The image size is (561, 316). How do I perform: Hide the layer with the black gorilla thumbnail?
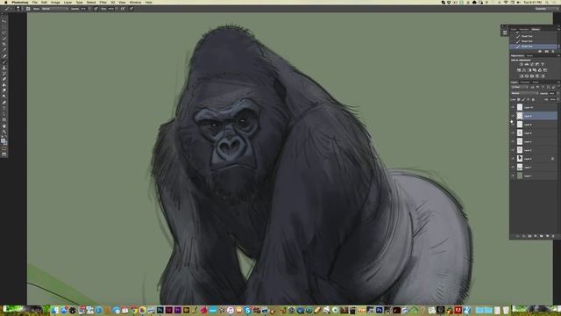click(513, 158)
